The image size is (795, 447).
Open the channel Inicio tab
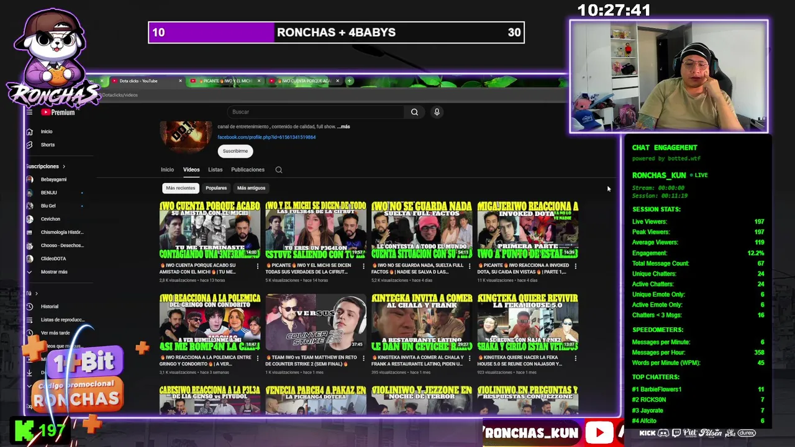(x=167, y=169)
